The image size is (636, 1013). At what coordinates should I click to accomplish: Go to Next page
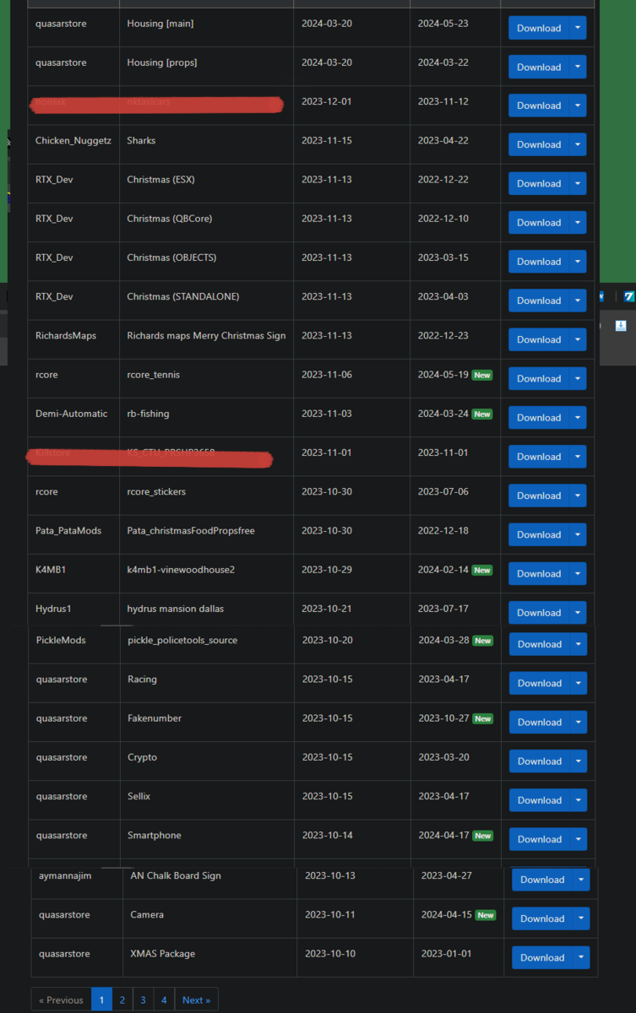pos(196,999)
